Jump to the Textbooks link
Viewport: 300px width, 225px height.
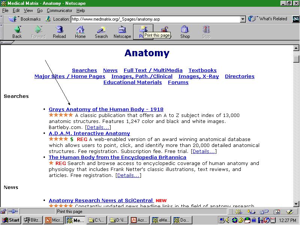pyautogui.click(x=202, y=70)
